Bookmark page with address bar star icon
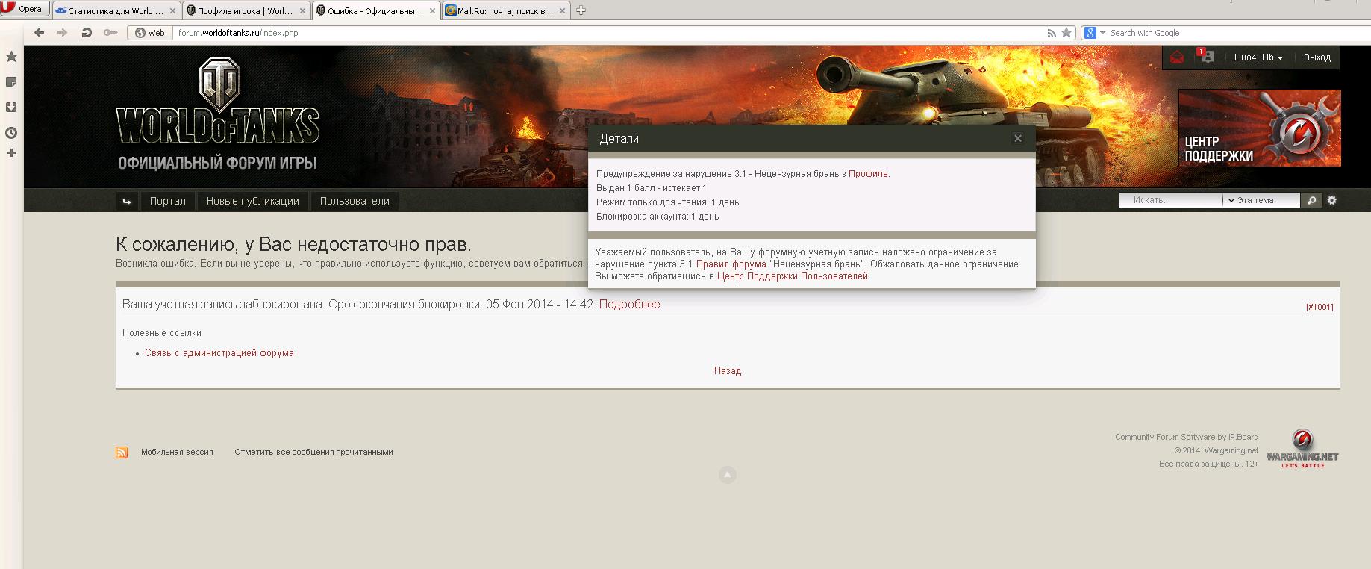1371x569 pixels. (1066, 33)
